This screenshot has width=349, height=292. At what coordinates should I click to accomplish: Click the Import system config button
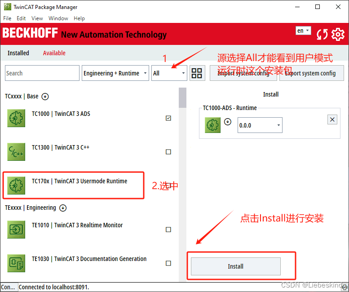pos(243,73)
